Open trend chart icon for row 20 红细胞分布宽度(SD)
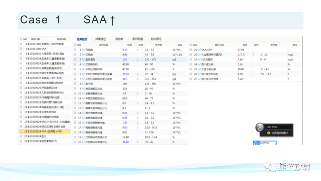 click(84, 142)
